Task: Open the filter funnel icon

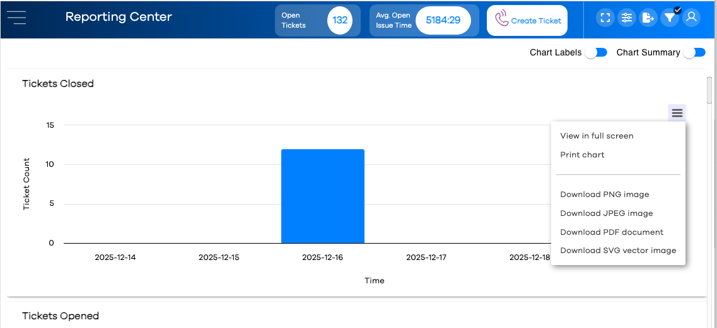Action: pos(670,18)
